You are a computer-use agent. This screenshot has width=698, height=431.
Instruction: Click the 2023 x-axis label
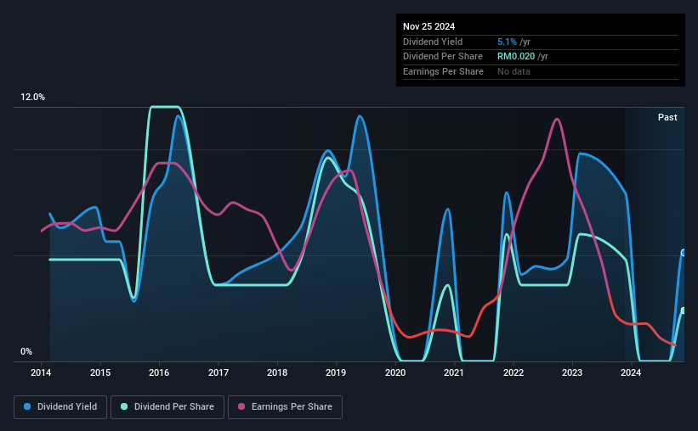572,372
